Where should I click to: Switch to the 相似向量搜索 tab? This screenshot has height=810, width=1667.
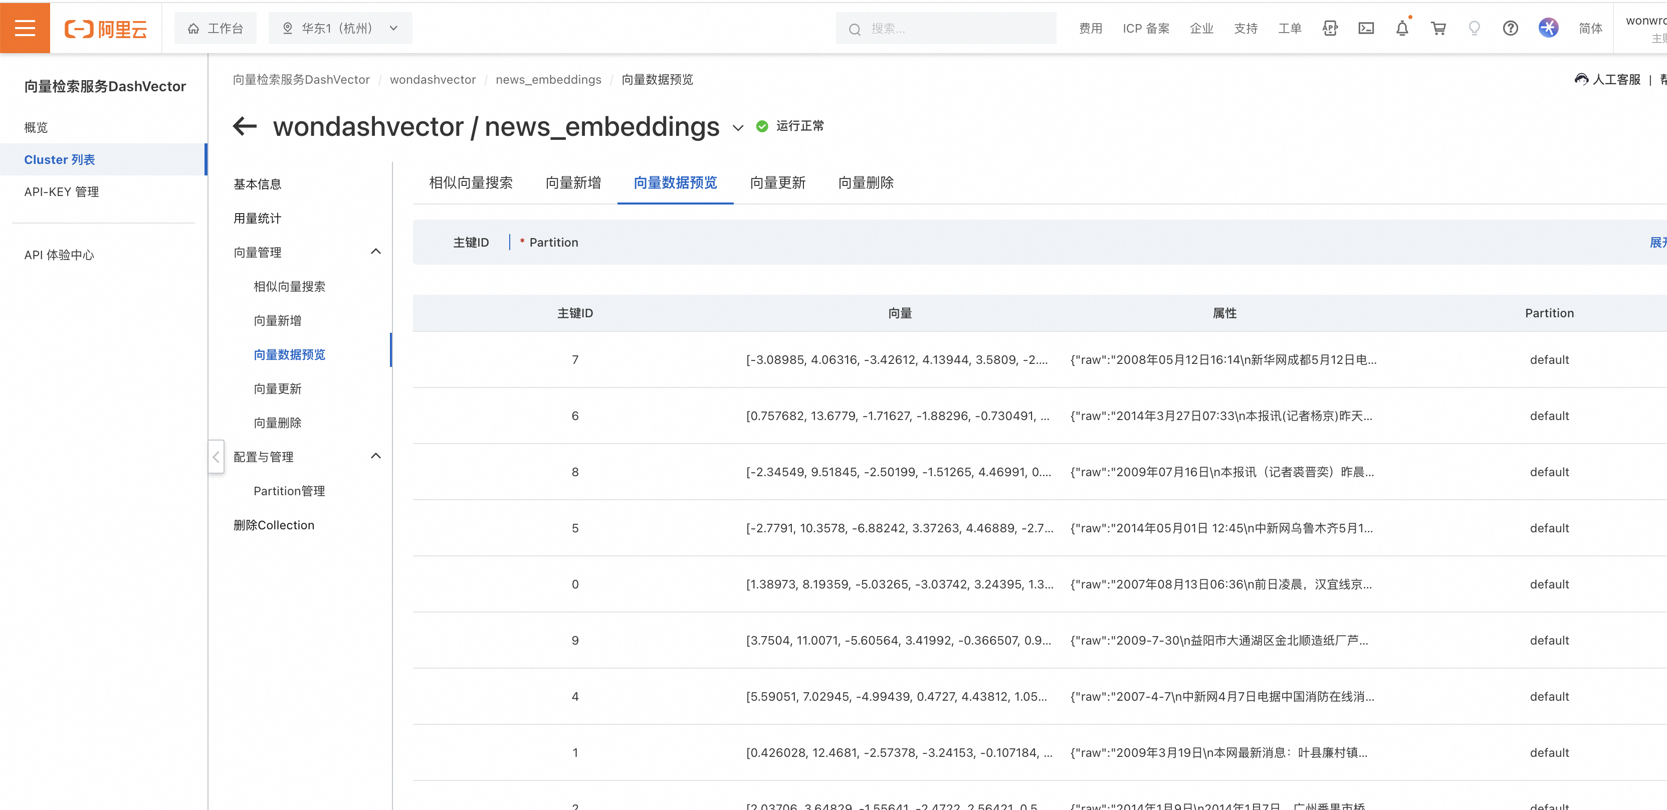pos(470,183)
